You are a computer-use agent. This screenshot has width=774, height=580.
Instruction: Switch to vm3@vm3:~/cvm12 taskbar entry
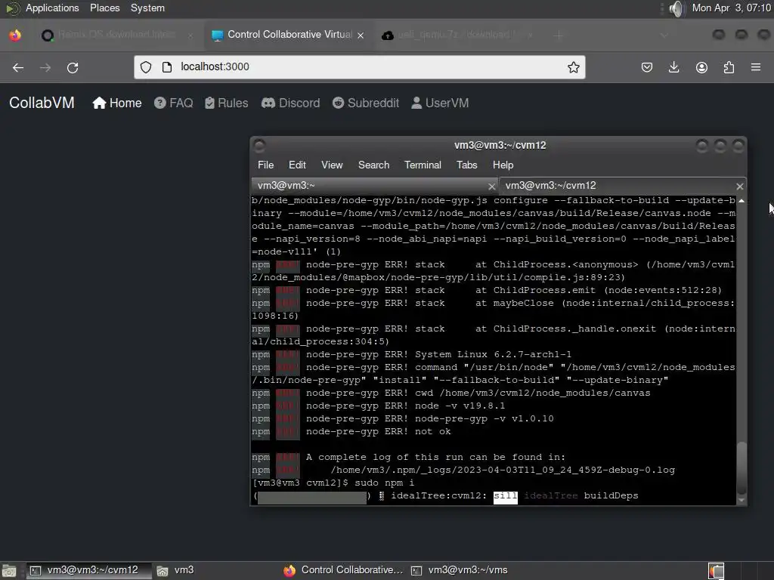(x=88, y=570)
